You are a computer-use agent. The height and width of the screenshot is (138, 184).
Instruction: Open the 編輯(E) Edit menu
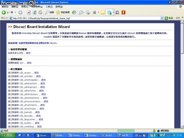click(15, 7)
